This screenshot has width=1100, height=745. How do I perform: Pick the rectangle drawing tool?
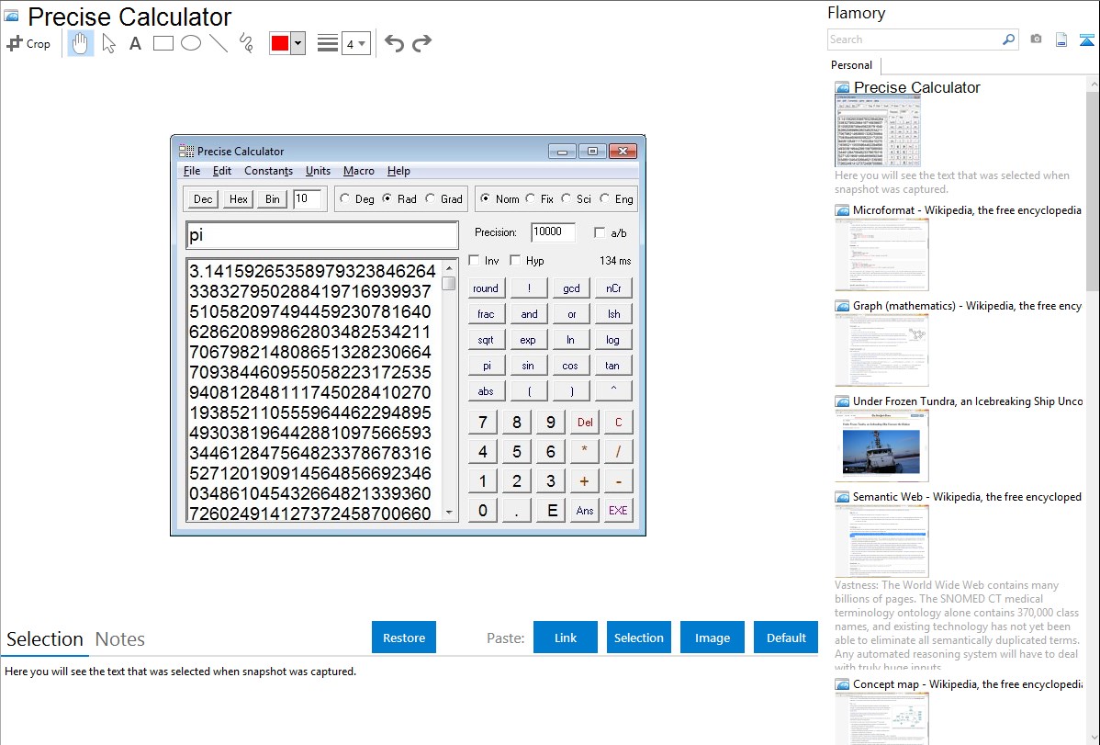tap(163, 43)
